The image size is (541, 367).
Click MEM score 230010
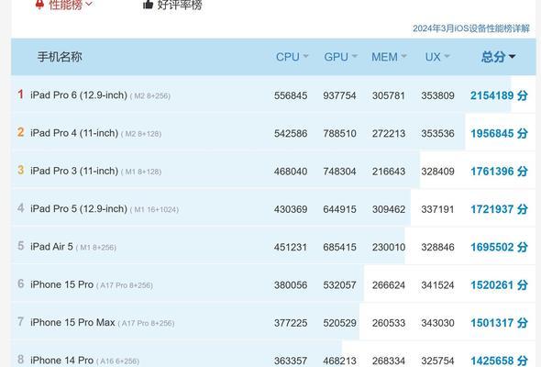[x=389, y=248]
